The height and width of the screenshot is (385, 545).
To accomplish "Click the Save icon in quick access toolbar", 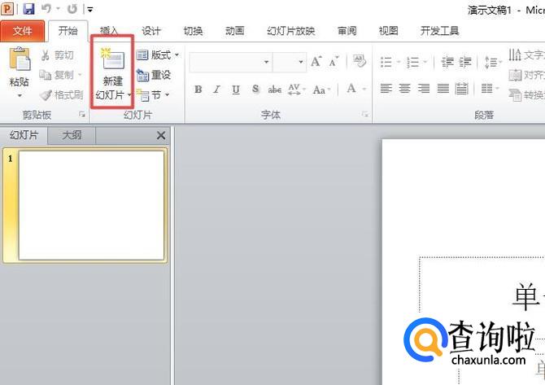I will pyautogui.click(x=28, y=9).
